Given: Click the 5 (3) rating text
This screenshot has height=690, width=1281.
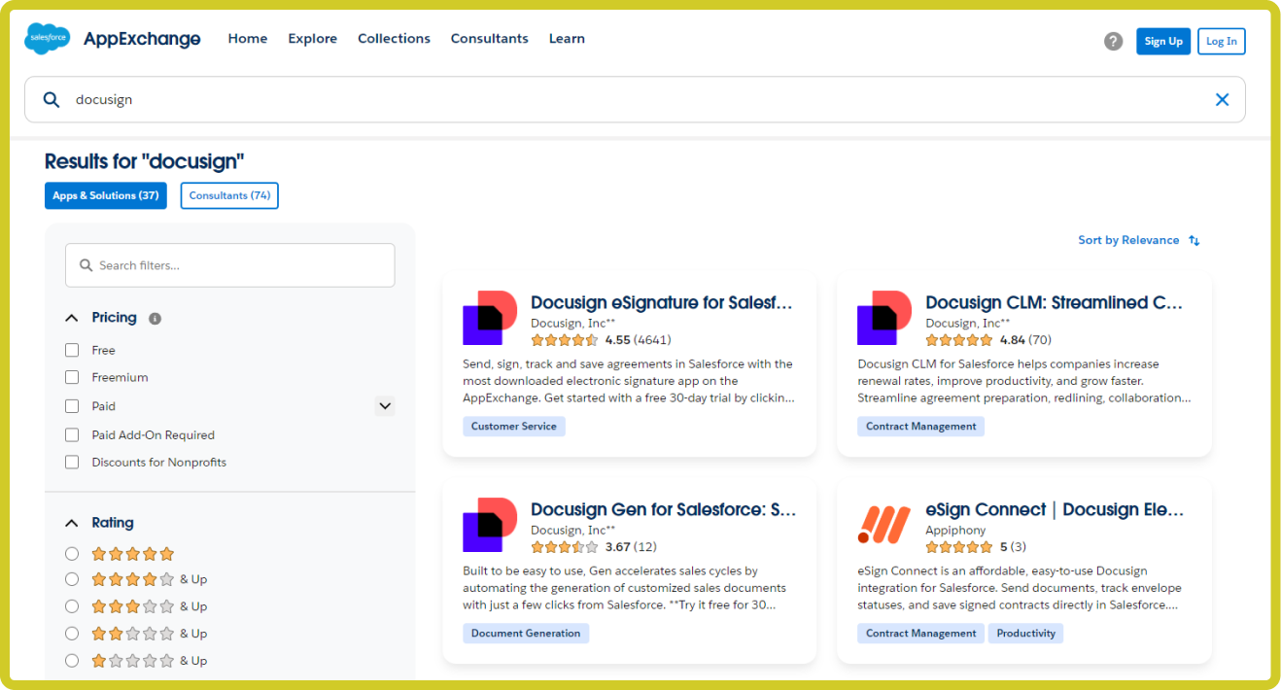Looking at the screenshot, I should click(1013, 547).
